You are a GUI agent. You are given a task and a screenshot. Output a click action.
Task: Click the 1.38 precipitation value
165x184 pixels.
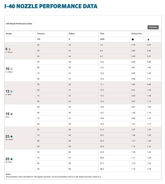click(149, 169)
